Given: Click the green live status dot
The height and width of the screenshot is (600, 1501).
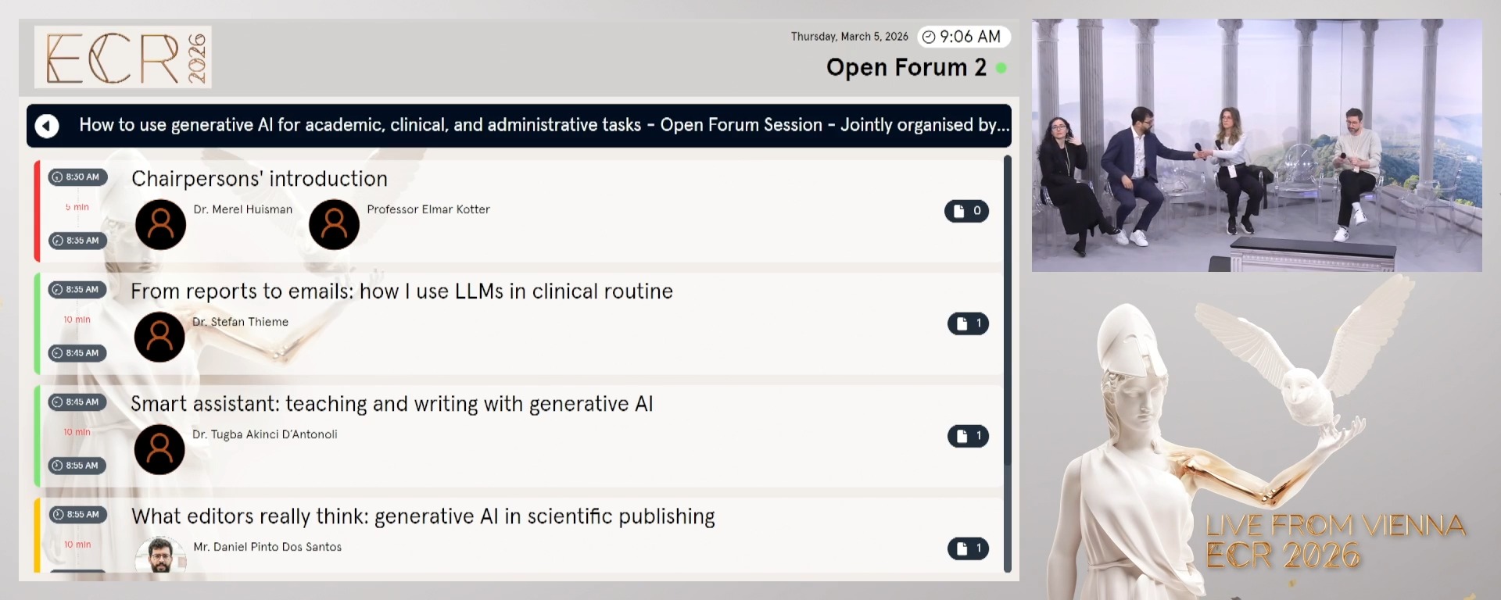Looking at the screenshot, I should [1001, 68].
